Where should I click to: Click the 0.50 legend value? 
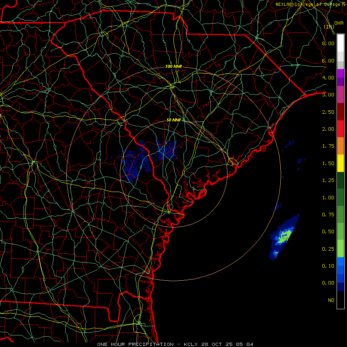tap(328, 232)
